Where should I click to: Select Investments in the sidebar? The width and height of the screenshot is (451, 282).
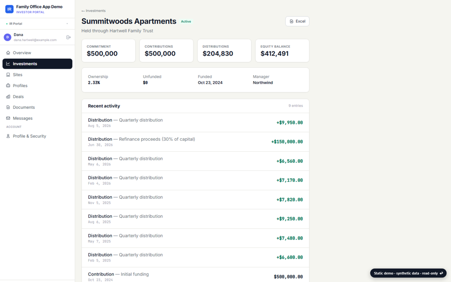(x=38, y=64)
